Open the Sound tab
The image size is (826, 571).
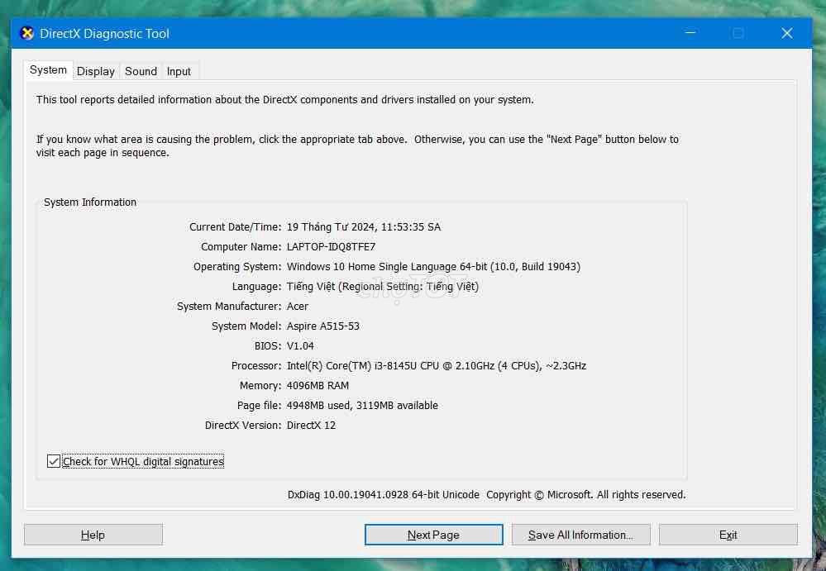click(141, 71)
